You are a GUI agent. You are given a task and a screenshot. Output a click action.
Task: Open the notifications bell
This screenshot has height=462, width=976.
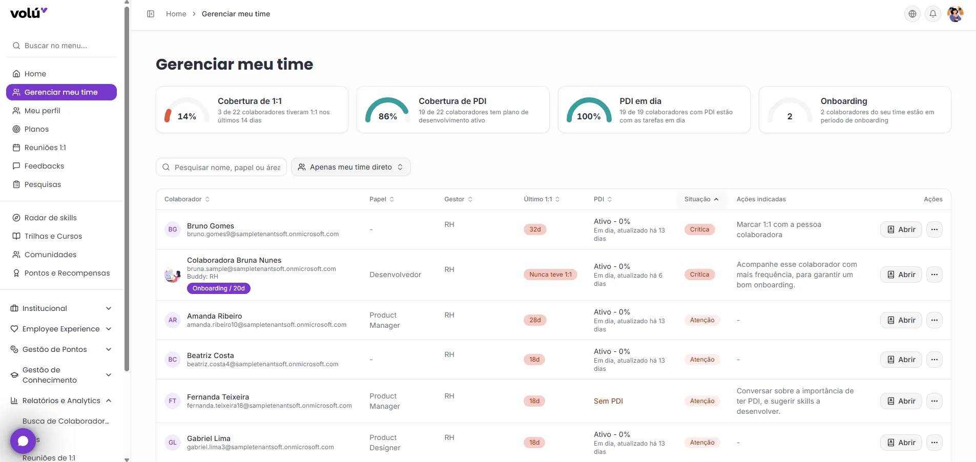933,14
